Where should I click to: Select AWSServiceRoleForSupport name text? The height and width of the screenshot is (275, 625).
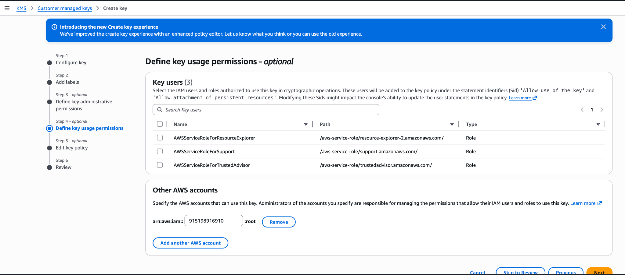(204, 152)
